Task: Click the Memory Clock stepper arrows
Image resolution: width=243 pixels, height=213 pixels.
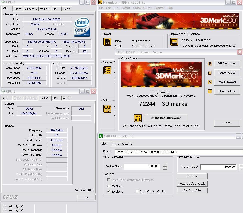Action: point(241,167)
